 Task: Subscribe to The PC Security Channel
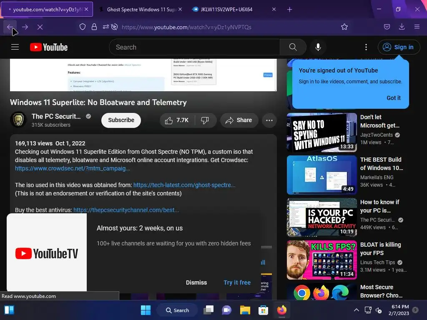tap(121, 120)
